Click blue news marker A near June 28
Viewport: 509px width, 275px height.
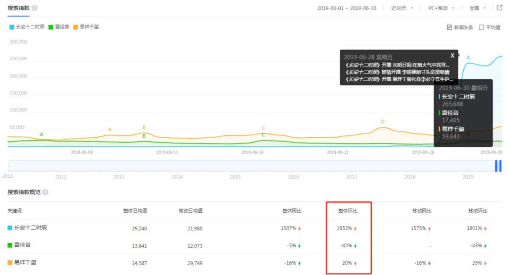click(468, 58)
